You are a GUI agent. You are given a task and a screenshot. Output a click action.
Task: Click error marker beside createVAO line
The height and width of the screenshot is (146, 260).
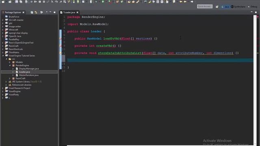click(x=61, y=46)
